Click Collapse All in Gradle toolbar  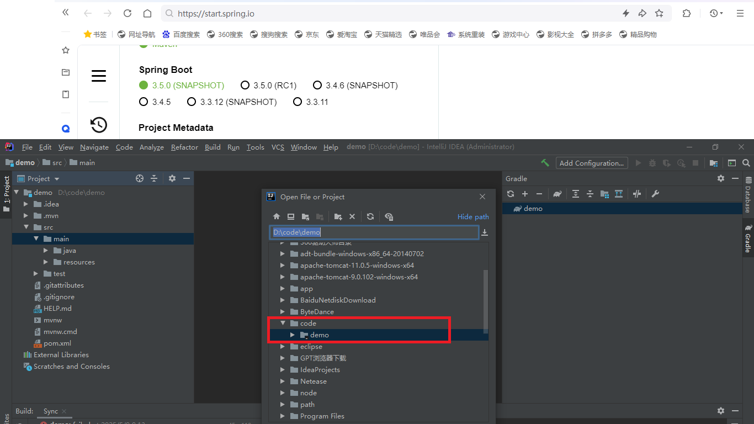coord(590,194)
